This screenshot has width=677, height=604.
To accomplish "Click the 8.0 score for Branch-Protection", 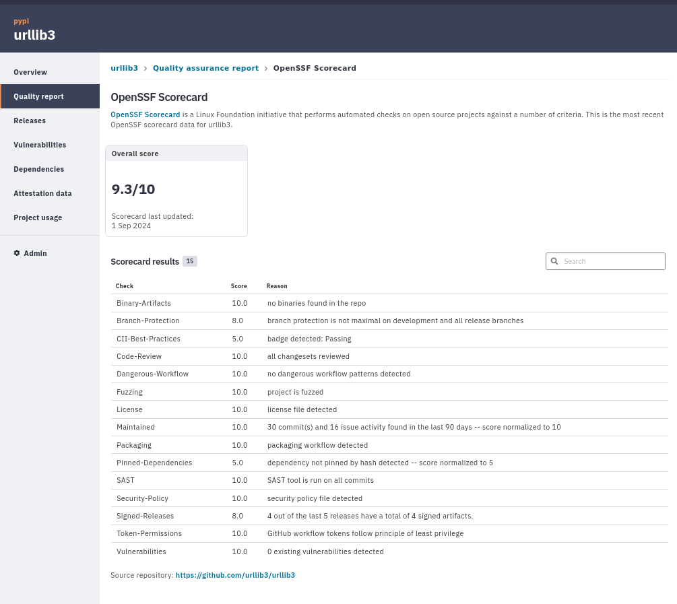I will (238, 321).
